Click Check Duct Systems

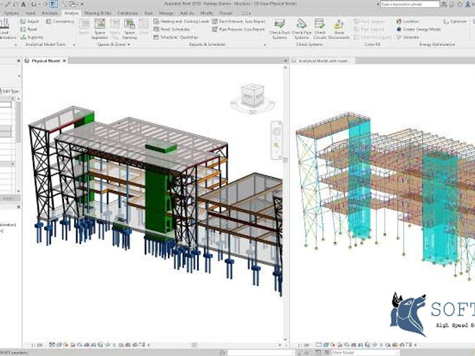coord(279,29)
